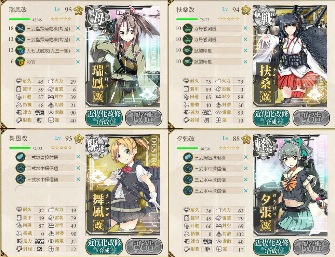The width and height of the screenshot is (335, 257).
Task: Select Maikaze's empty fourth equipment slot
Action: pos(45,190)
